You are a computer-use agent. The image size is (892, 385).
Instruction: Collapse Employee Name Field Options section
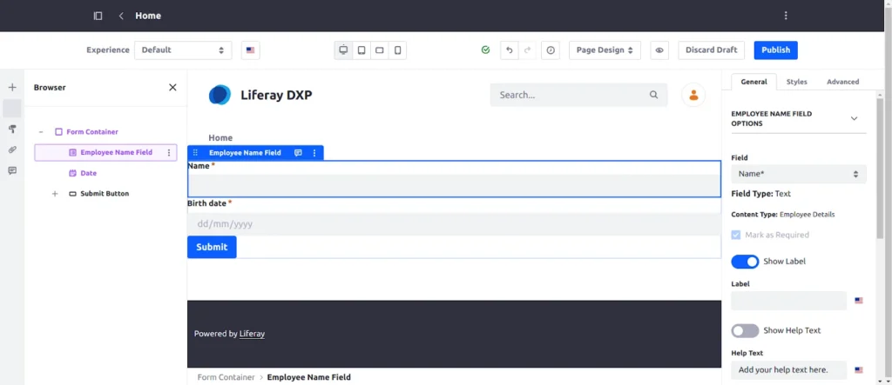click(854, 118)
